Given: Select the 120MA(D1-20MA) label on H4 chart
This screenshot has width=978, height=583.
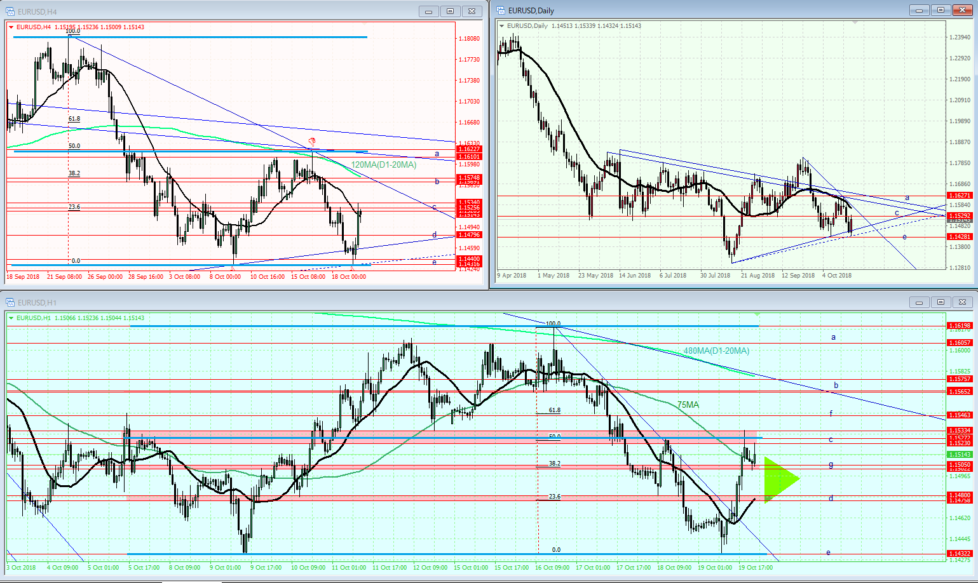Looking at the screenshot, I should (384, 165).
